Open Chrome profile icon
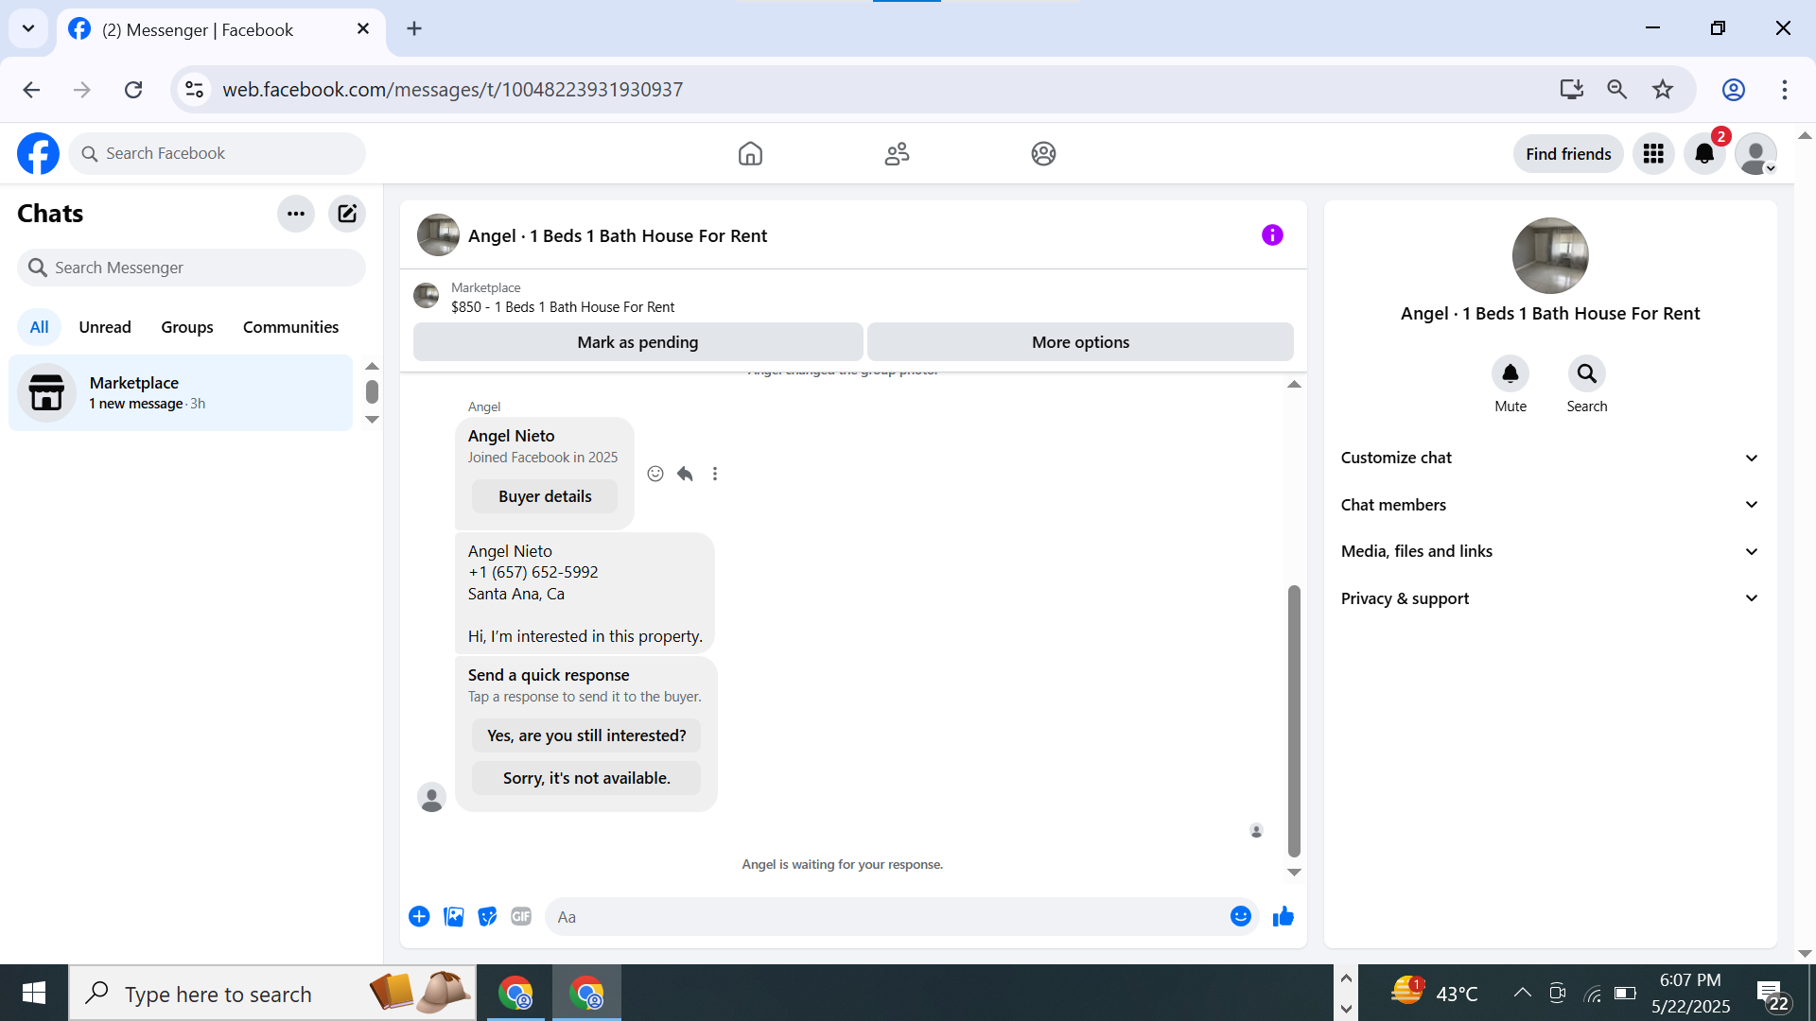The image size is (1816, 1021). (1733, 90)
